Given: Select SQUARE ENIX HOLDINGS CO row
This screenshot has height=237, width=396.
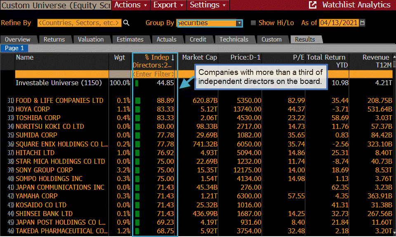Looking at the screenshot, I should [x=62, y=144].
